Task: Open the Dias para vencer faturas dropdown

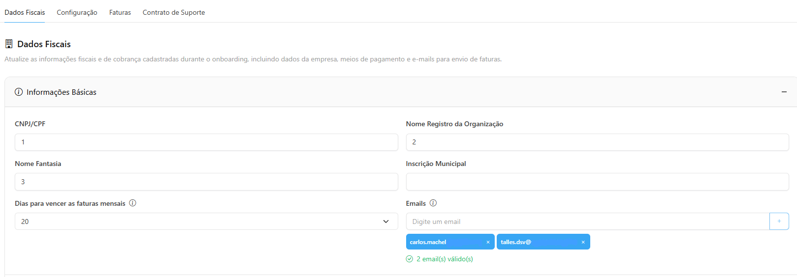Action: [206, 222]
